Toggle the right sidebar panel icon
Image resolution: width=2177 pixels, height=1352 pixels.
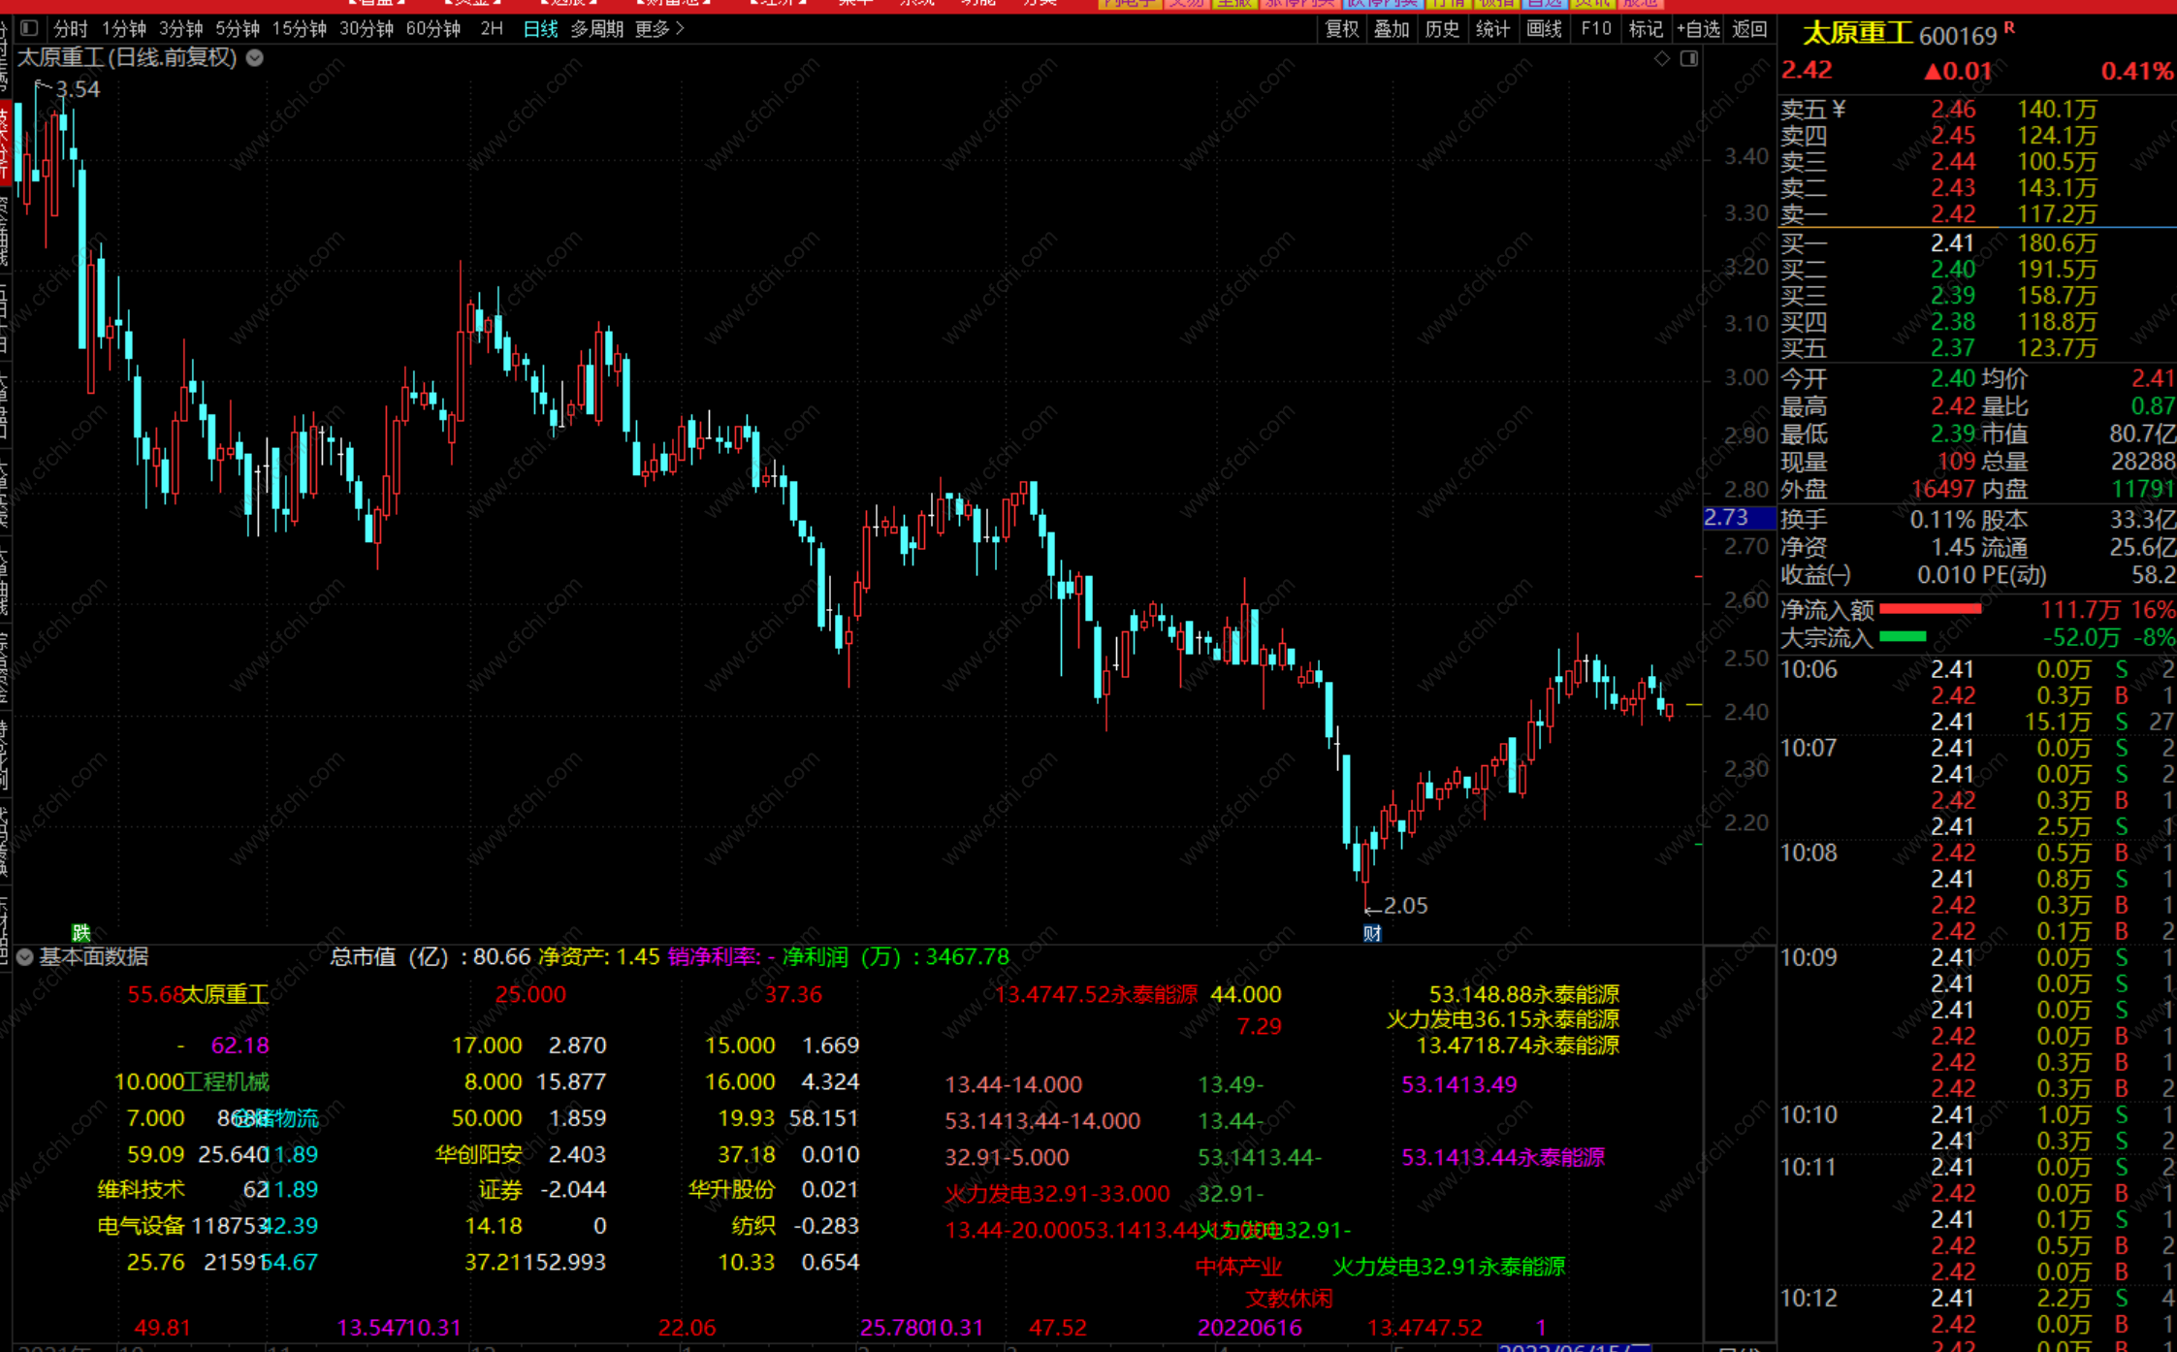click(x=1689, y=59)
